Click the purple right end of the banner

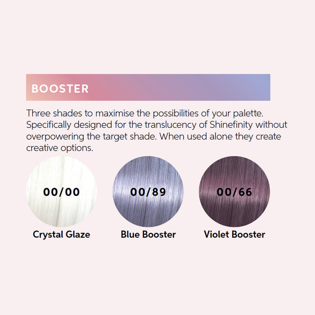pyautogui.click(x=256, y=87)
